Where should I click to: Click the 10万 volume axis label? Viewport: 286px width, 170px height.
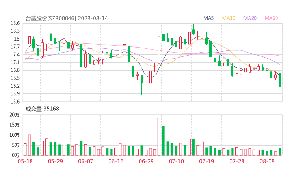14,135
